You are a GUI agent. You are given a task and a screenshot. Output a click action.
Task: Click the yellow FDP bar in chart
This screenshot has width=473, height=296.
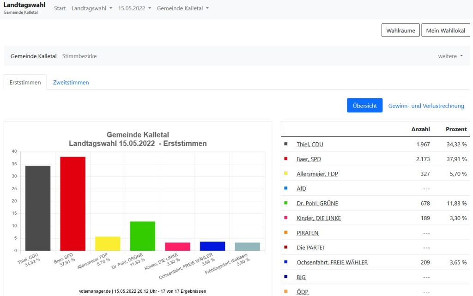click(108, 243)
